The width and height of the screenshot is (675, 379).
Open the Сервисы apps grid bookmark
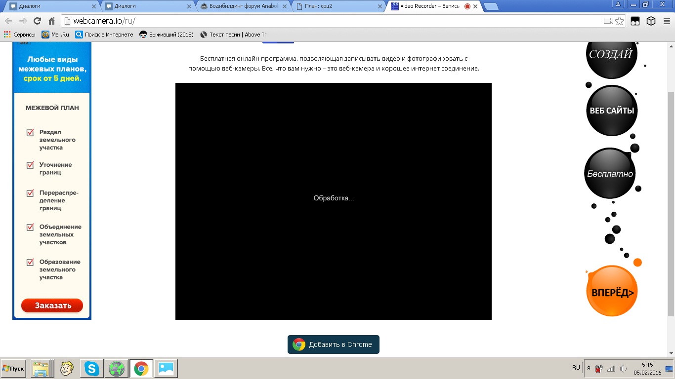pyautogui.click(x=20, y=35)
